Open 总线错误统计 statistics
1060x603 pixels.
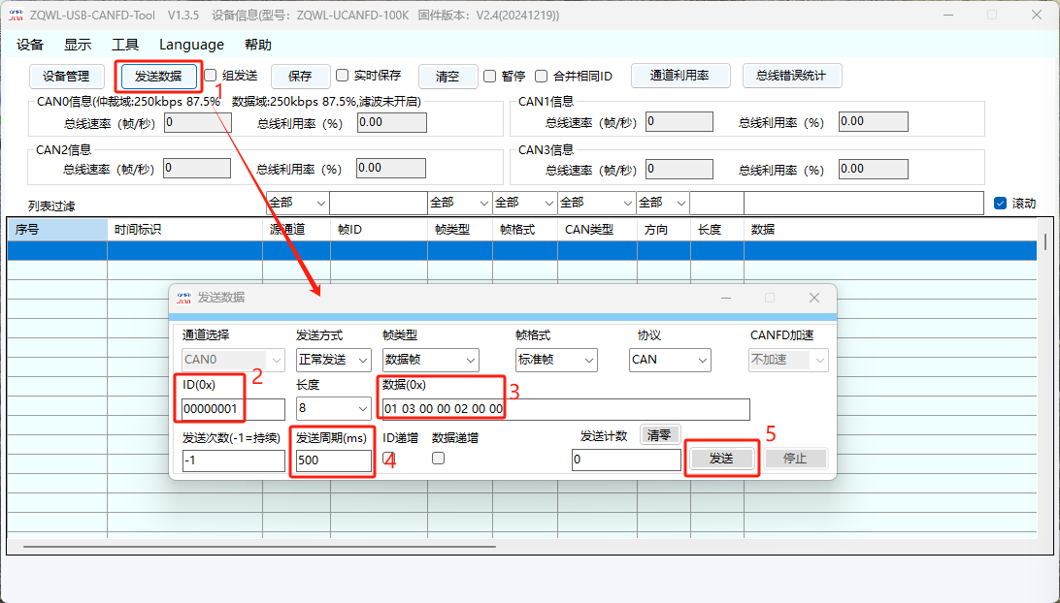[791, 76]
